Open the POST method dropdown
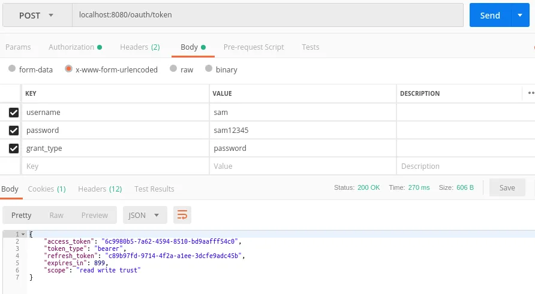The width and height of the screenshot is (535, 294). pyautogui.click(x=37, y=15)
